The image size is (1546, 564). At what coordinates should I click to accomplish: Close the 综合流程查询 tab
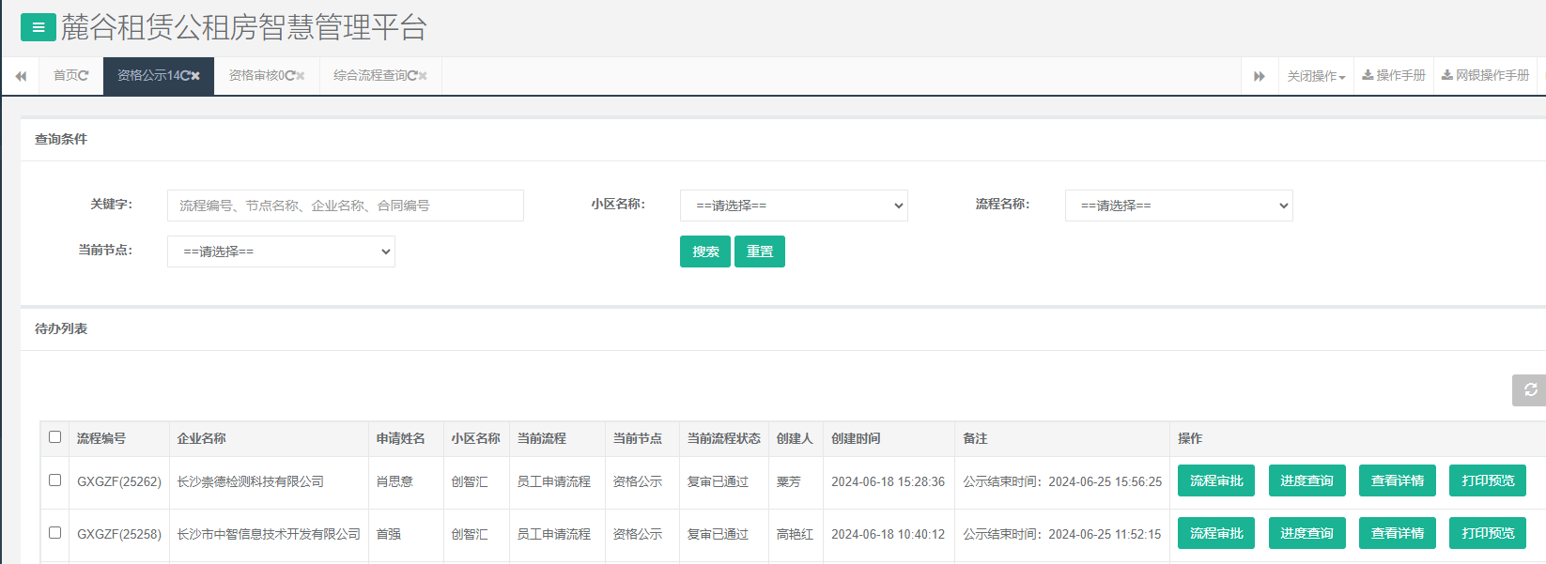click(x=423, y=76)
